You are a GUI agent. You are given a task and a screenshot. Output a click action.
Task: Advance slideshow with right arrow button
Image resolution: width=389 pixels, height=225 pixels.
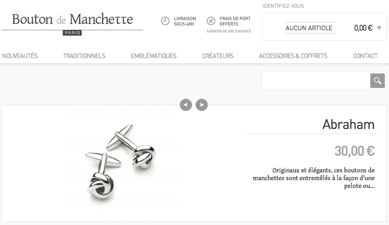click(202, 105)
